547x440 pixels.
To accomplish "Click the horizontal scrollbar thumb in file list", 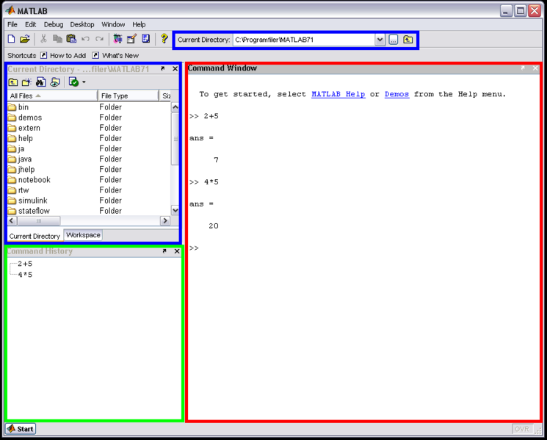I will tap(39, 220).
